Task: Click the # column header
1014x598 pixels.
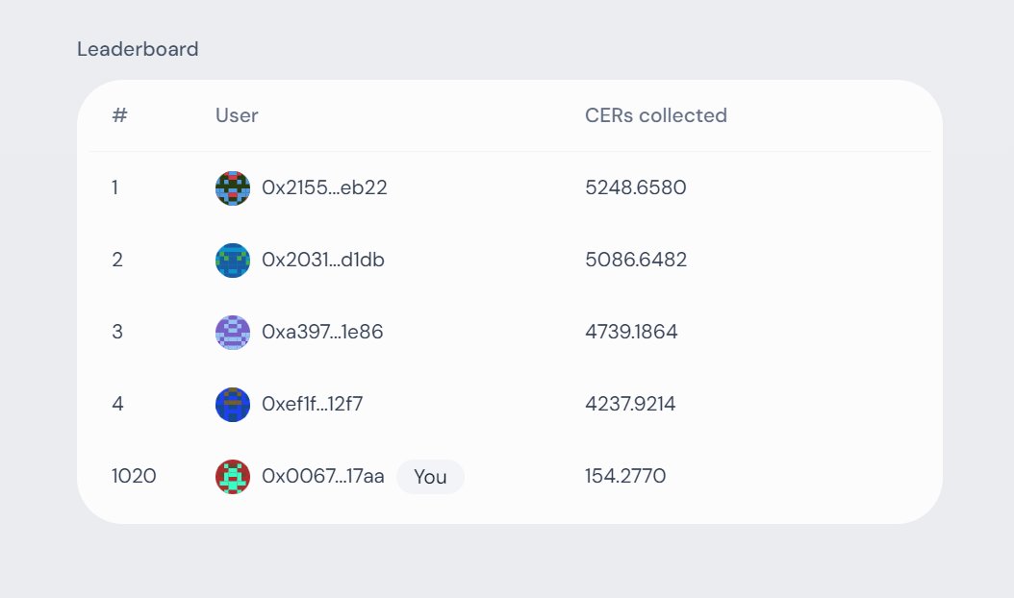Action: [119, 115]
